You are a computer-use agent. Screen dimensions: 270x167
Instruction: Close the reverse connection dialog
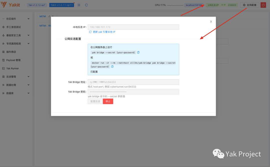point(211,22)
